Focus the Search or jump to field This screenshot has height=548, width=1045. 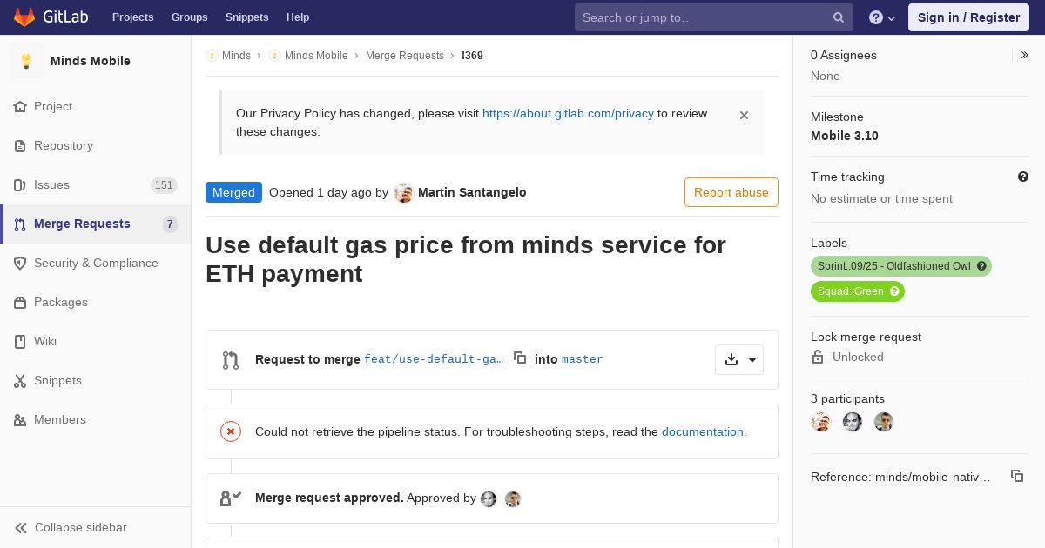[x=714, y=17]
